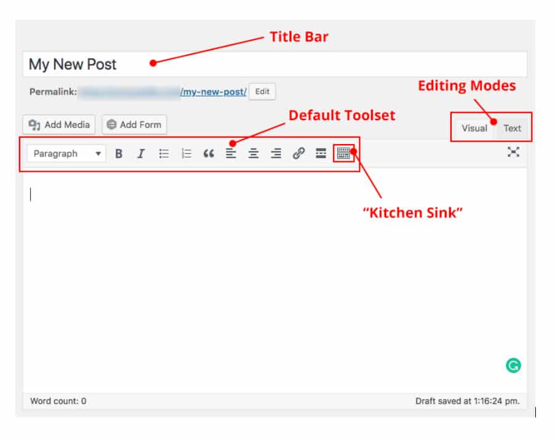Click the My New Post title field
Screen dimensions: 555x439
pos(274,64)
